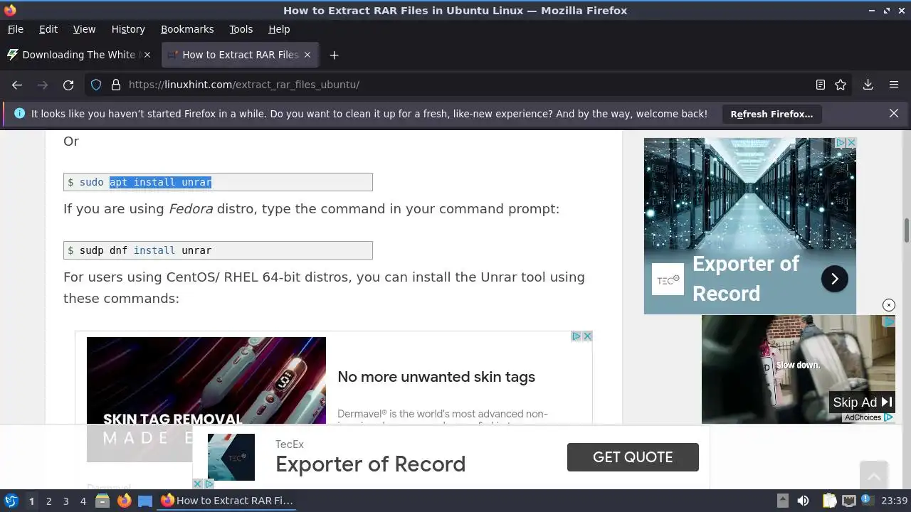Open the Downloads panel
Screen dimensions: 911x512
tap(868, 85)
